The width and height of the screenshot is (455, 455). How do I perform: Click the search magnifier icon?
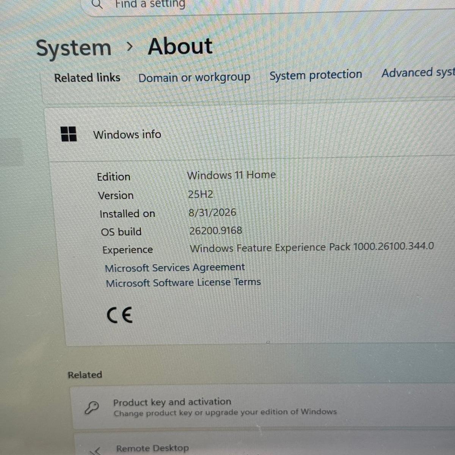pos(97,5)
